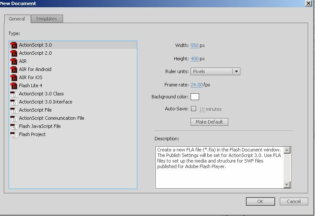315x216 pixels.
Task: Open the Background color swatch
Action: 195,97
